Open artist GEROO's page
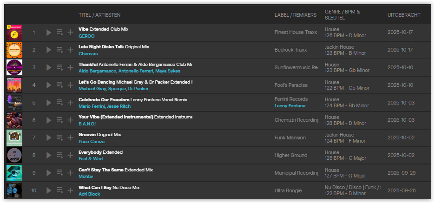 tap(86, 36)
